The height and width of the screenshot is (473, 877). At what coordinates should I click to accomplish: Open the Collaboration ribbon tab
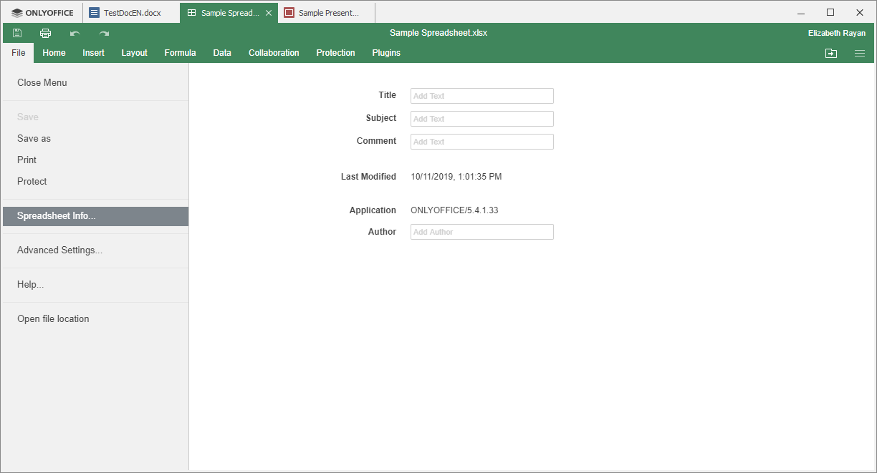pos(274,53)
